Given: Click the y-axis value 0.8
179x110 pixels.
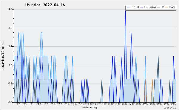Looking at the screenshot, I should point(10,84).
